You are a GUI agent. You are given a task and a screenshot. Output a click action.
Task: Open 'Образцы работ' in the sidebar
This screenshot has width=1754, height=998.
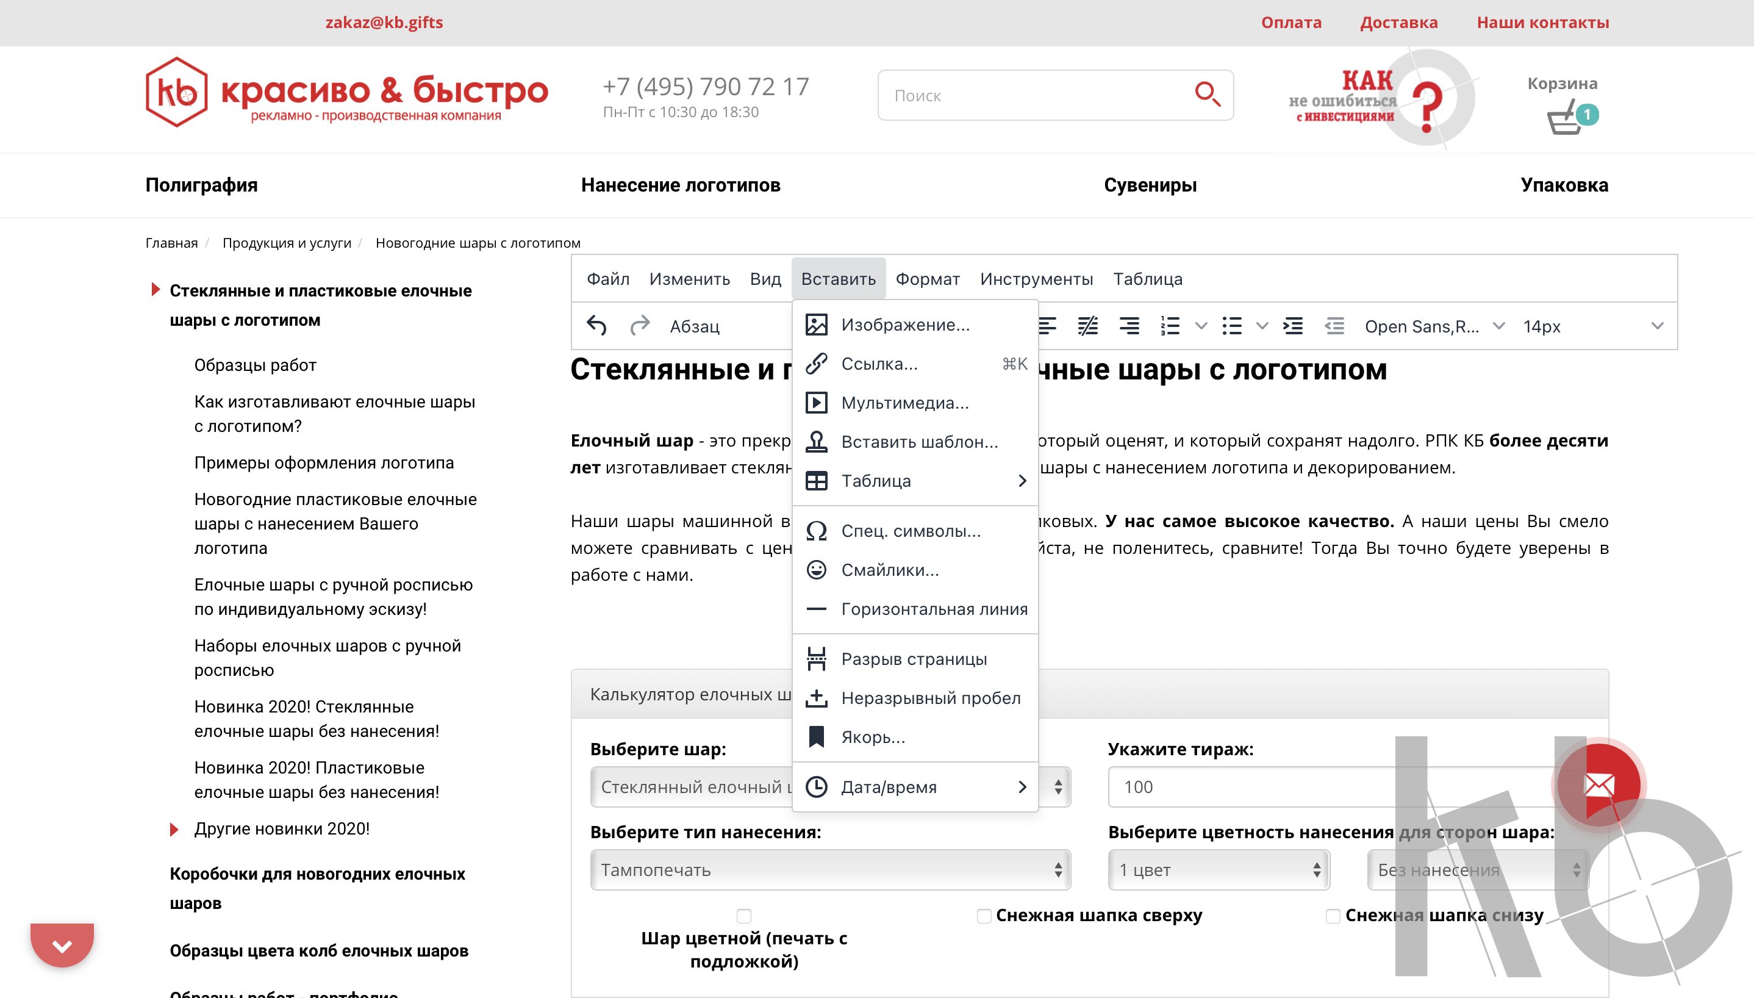click(255, 365)
